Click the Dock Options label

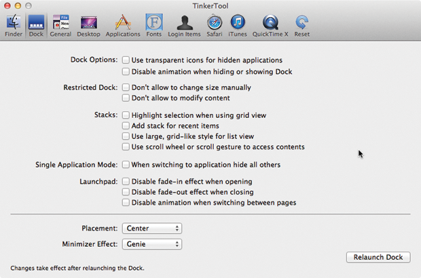94,60
